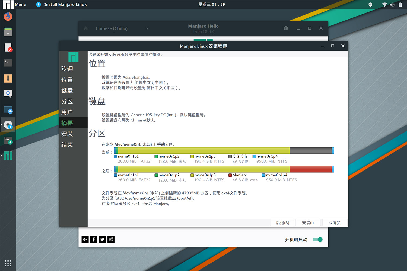Toggle the 开机时启动 launch-at-start switch

coord(317,240)
